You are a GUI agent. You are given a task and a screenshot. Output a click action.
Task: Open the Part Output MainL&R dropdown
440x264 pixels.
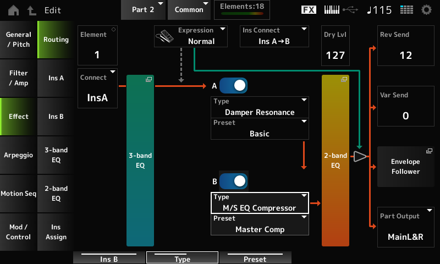pos(401,227)
